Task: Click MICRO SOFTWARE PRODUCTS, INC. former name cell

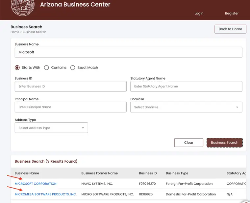Action: point(108,194)
